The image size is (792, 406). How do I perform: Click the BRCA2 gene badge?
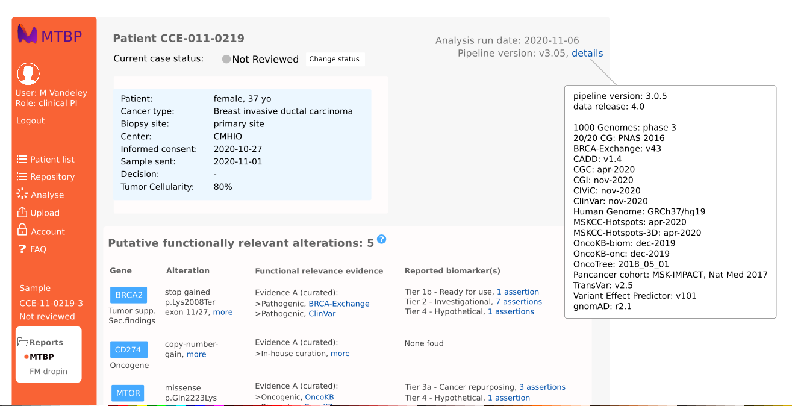pyautogui.click(x=128, y=295)
